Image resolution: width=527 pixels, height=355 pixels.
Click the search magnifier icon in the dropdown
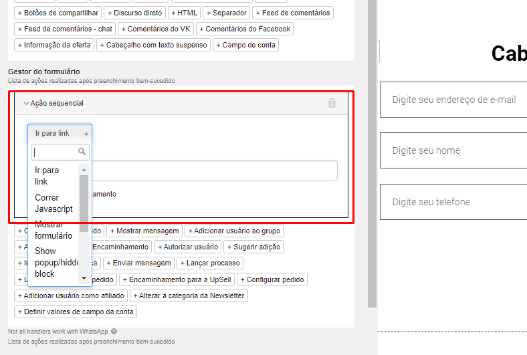pyautogui.click(x=82, y=152)
